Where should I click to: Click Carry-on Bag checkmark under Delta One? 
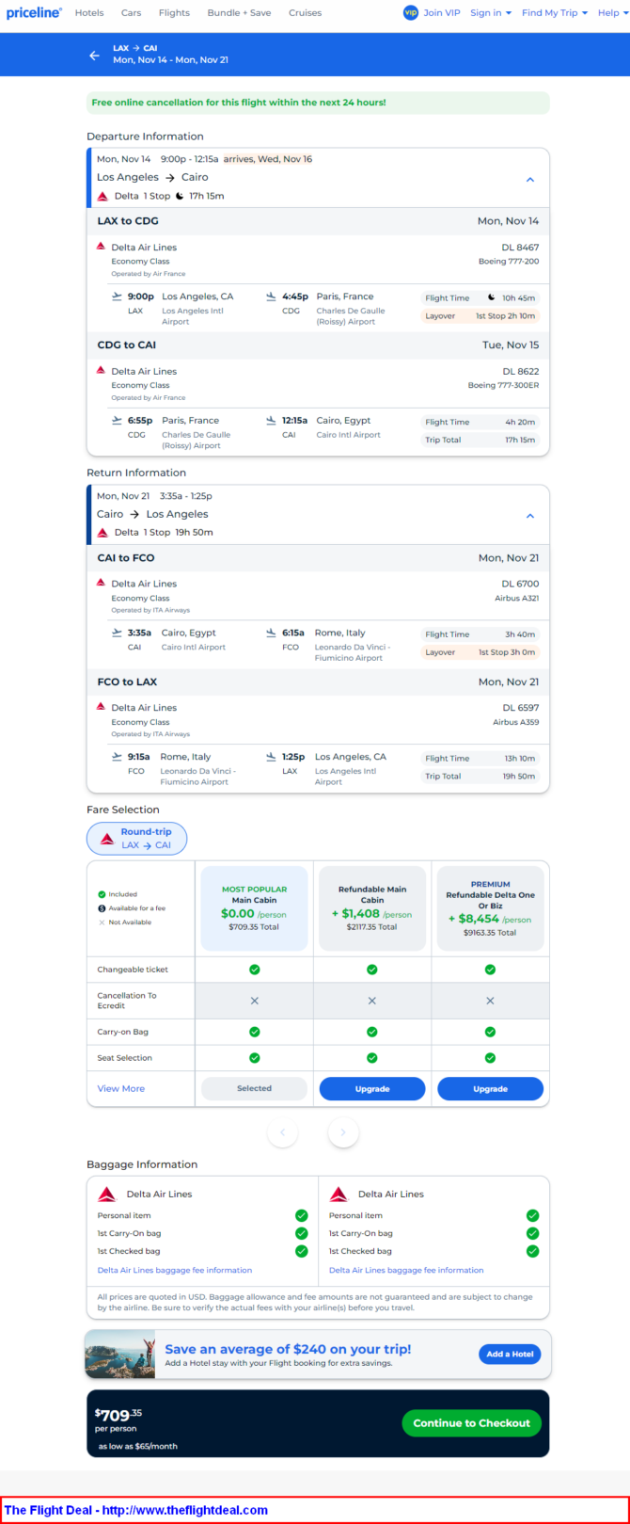point(490,1032)
